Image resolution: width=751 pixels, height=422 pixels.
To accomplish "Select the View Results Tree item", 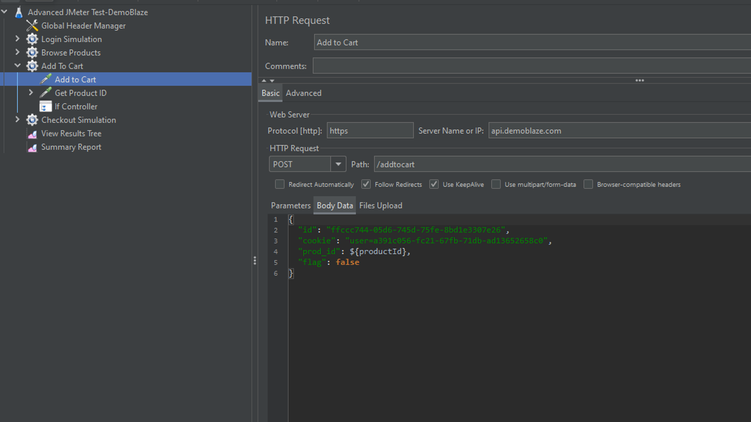I will point(71,134).
